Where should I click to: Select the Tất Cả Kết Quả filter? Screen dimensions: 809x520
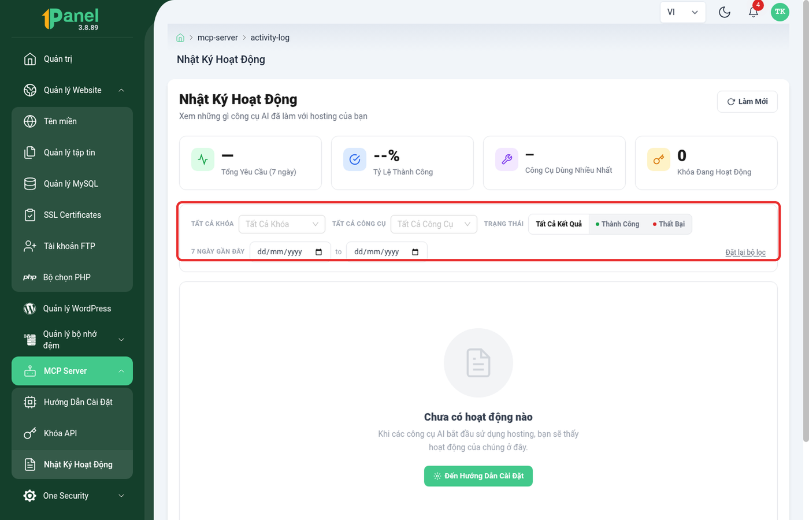click(x=559, y=224)
